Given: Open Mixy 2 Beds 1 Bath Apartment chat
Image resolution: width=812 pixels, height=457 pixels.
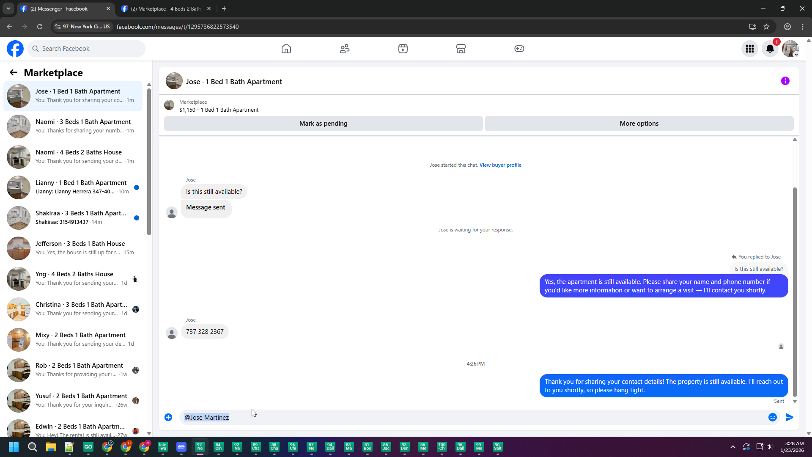Looking at the screenshot, I should click(73, 340).
